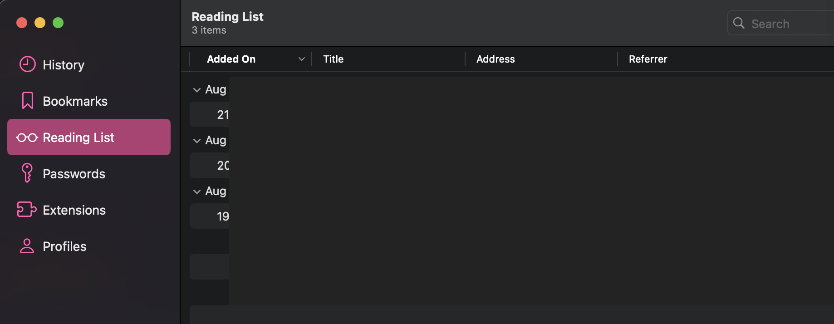Sort list by Referrer column
The height and width of the screenshot is (324, 834).
pos(648,59)
